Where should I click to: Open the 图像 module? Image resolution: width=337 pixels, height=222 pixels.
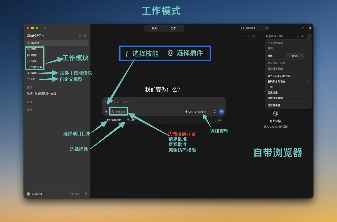(32, 55)
